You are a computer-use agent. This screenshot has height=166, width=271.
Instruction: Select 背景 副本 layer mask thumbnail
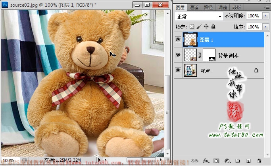pos(209,55)
